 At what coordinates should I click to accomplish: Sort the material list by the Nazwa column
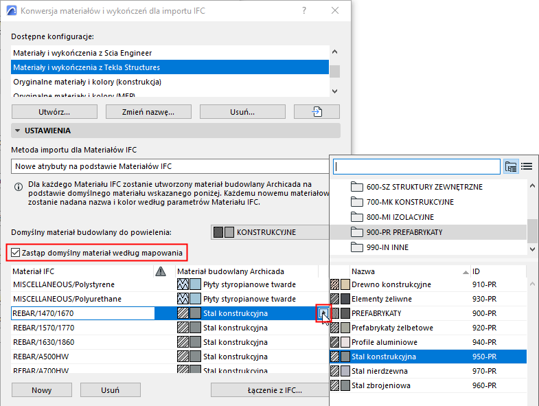pos(410,271)
